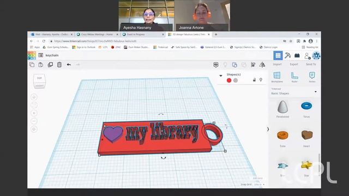Open the profile avatar menu
The height and width of the screenshot is (196, 349).
(x=316, y=56)
